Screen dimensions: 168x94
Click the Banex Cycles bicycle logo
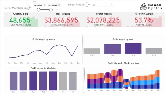tap(143, 6)
